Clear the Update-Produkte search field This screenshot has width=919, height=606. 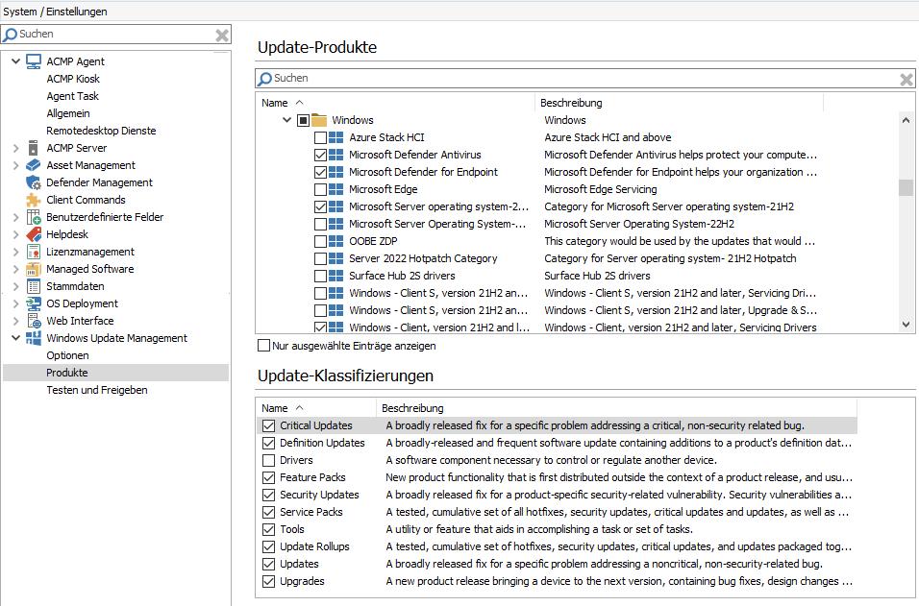(x=906, y=78)
